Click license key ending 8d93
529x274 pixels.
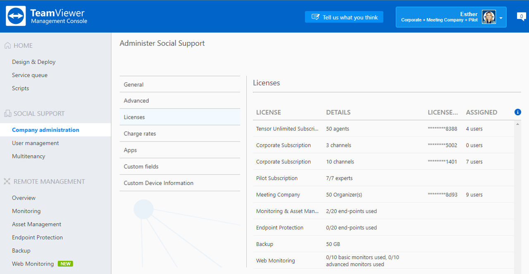tap(442, 195)
